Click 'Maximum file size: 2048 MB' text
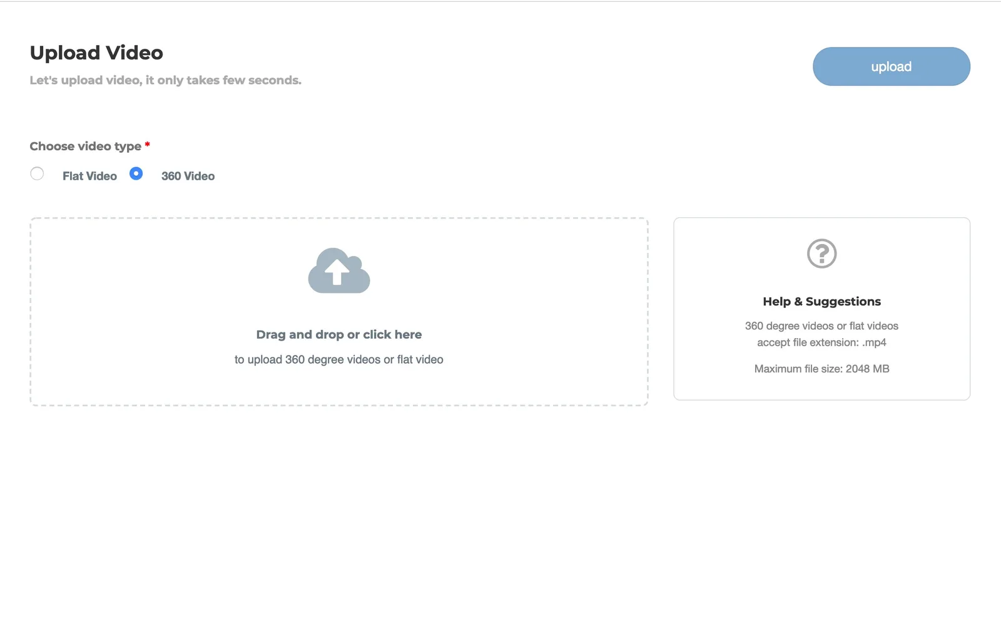1001x626 pixels. (x=821, y=369)
